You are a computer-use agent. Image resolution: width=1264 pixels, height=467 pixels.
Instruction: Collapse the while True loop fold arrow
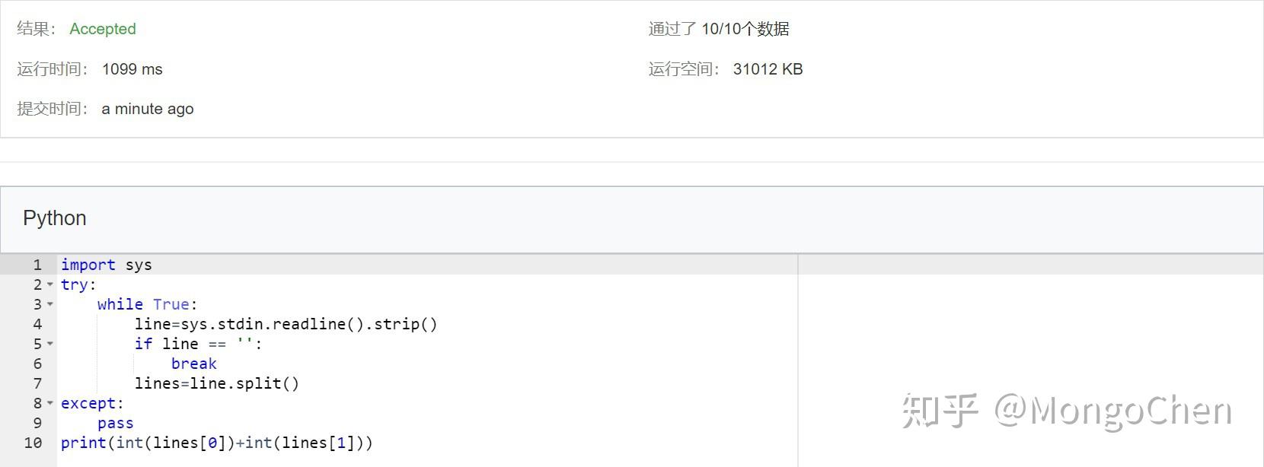point(50,304)
